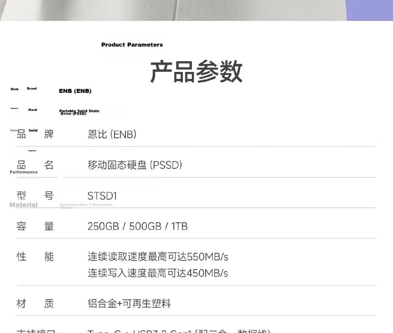Select the value 移动固态硬盘 (PSSD)
The height and width of the screenshot is (333, 393).
(135, 165)
